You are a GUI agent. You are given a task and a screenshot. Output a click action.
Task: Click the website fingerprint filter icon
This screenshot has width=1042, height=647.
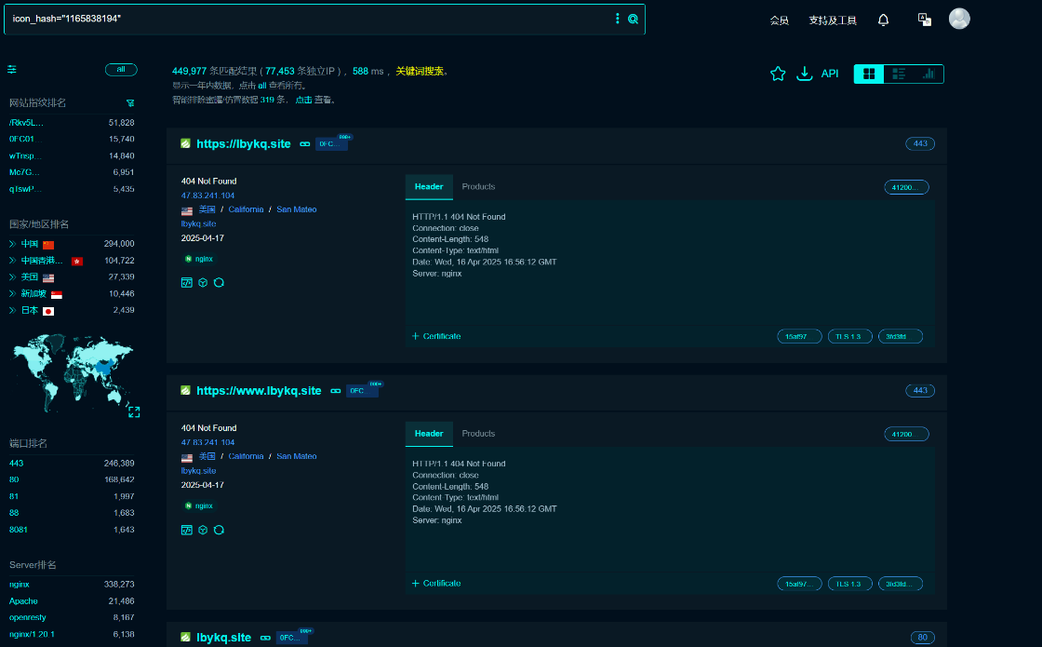click(x=130, y=103)
